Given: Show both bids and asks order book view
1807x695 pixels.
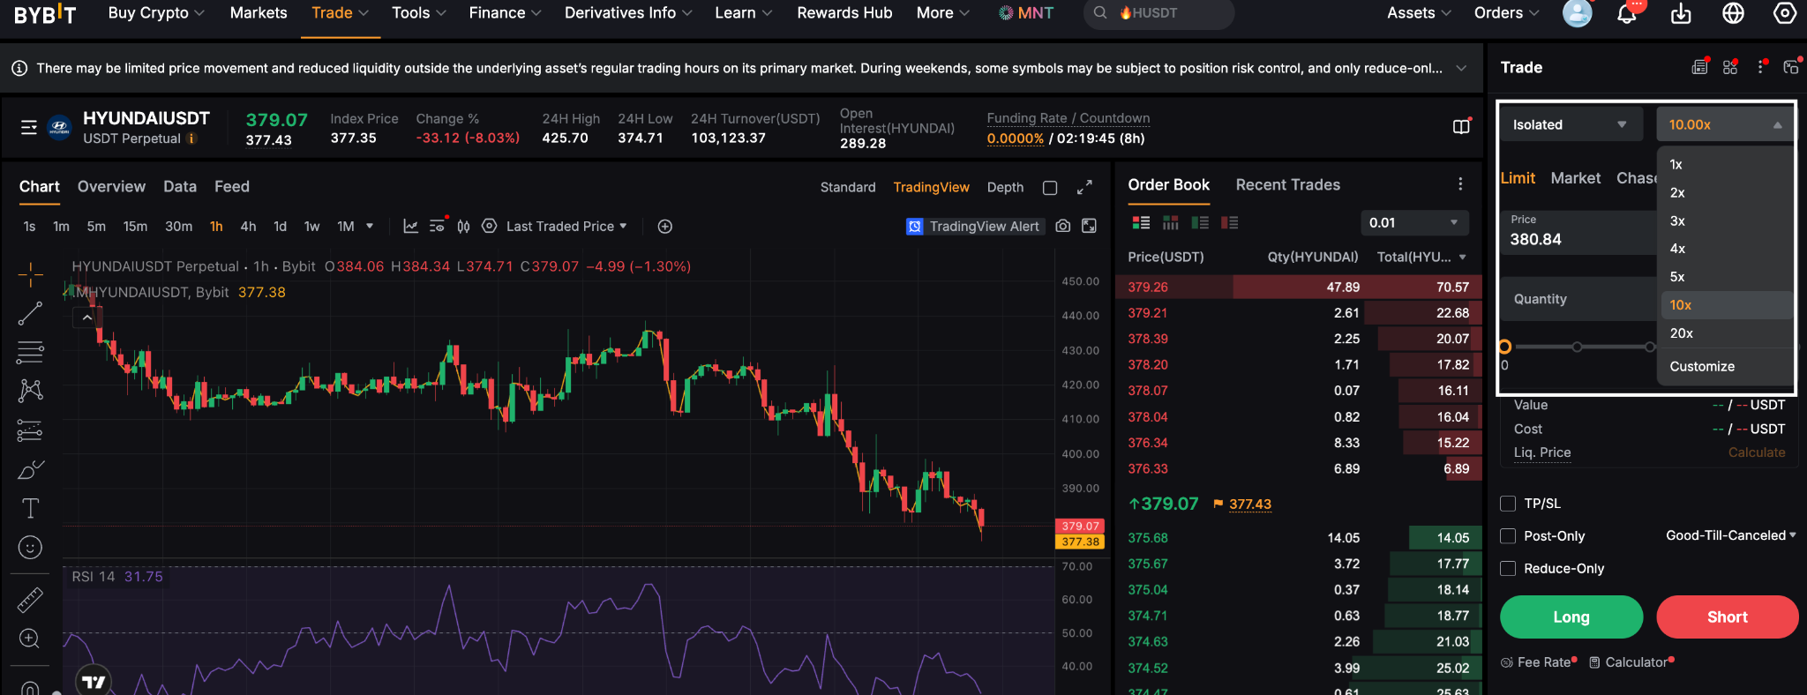Looking at the screenshot, I should pos(1141,223).
